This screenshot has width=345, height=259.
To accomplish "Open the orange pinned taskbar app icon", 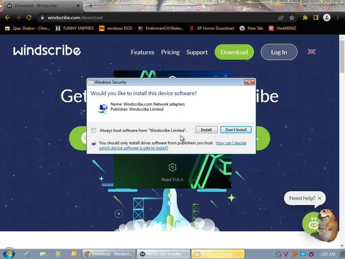I will 74,254.
